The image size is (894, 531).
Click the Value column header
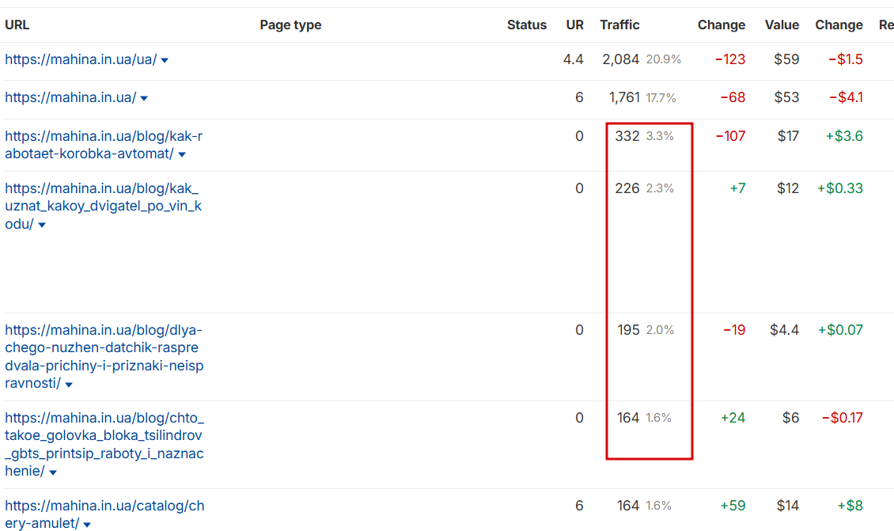point(782,25)
